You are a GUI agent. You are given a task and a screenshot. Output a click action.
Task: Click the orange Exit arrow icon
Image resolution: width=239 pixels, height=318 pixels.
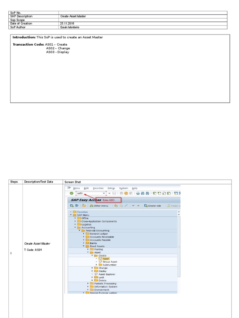click(x=126, y=193)
